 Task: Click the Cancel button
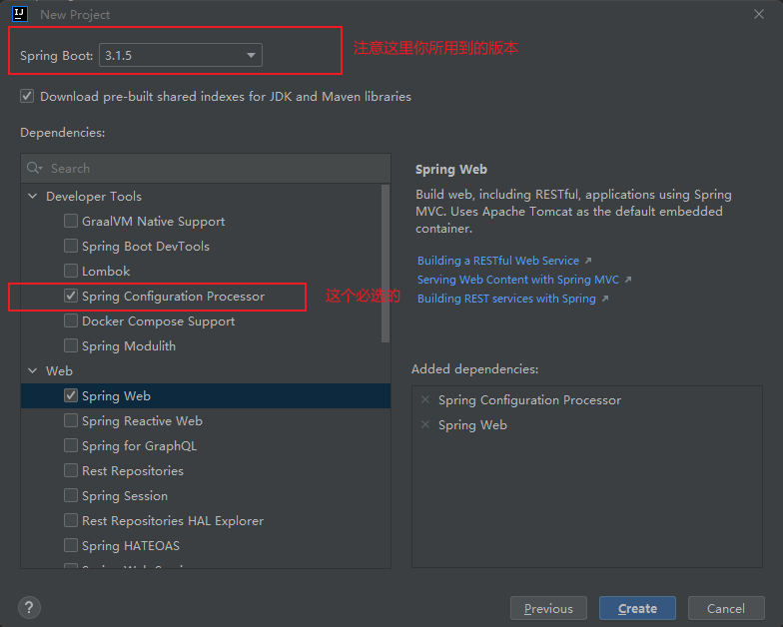click(726, 609)
